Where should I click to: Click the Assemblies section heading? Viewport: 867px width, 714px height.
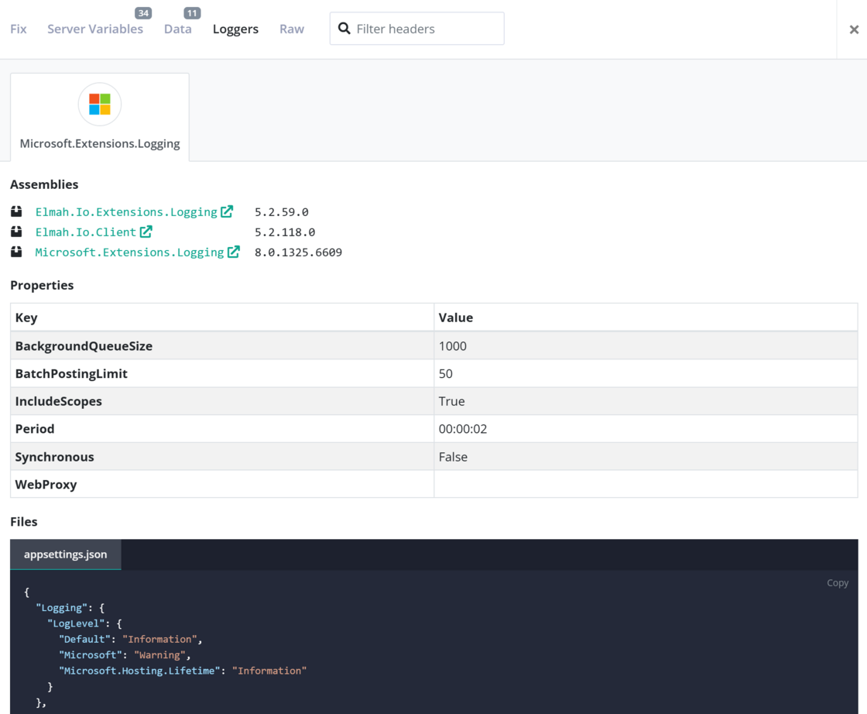(x=44, y=184)
